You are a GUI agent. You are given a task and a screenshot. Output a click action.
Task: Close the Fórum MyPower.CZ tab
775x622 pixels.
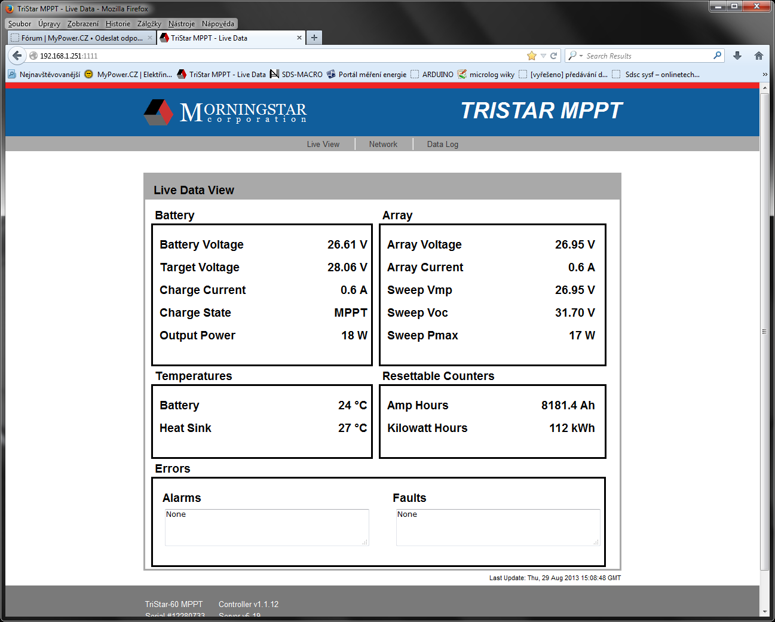click(150, 38)
